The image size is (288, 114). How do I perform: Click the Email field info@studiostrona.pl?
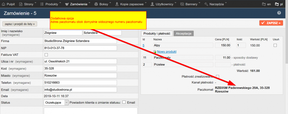pyautogui.click(x=80, y=90)
